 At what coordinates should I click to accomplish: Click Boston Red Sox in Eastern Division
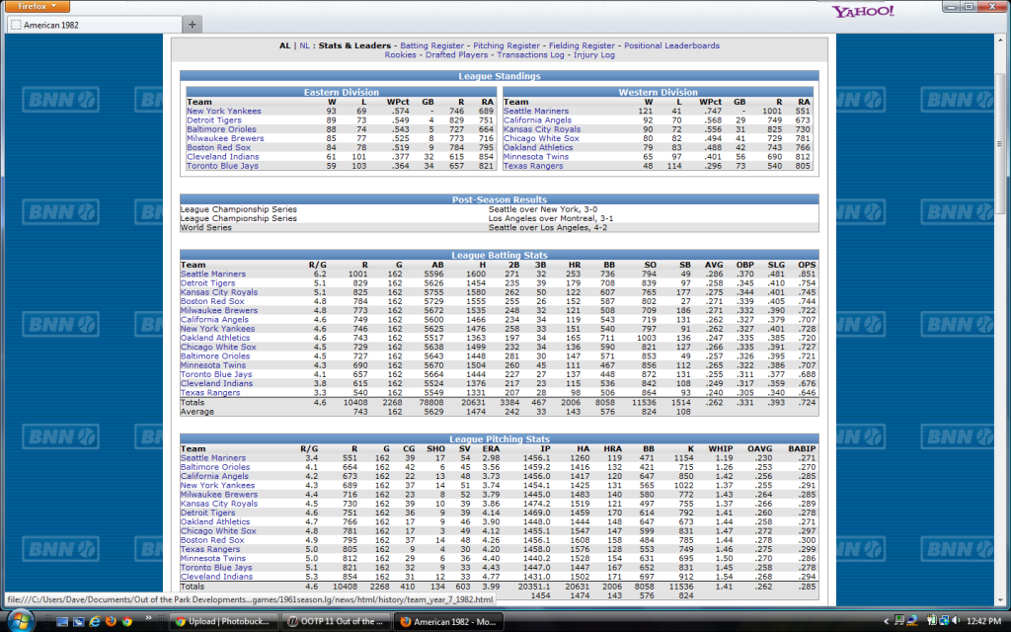point(218,147)
